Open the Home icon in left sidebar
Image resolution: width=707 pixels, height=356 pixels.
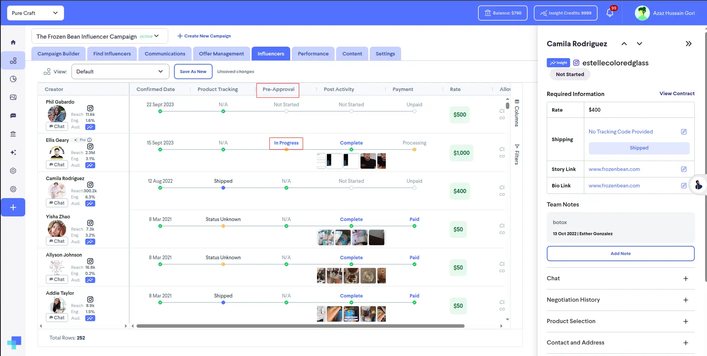click(x=13, y=42)
